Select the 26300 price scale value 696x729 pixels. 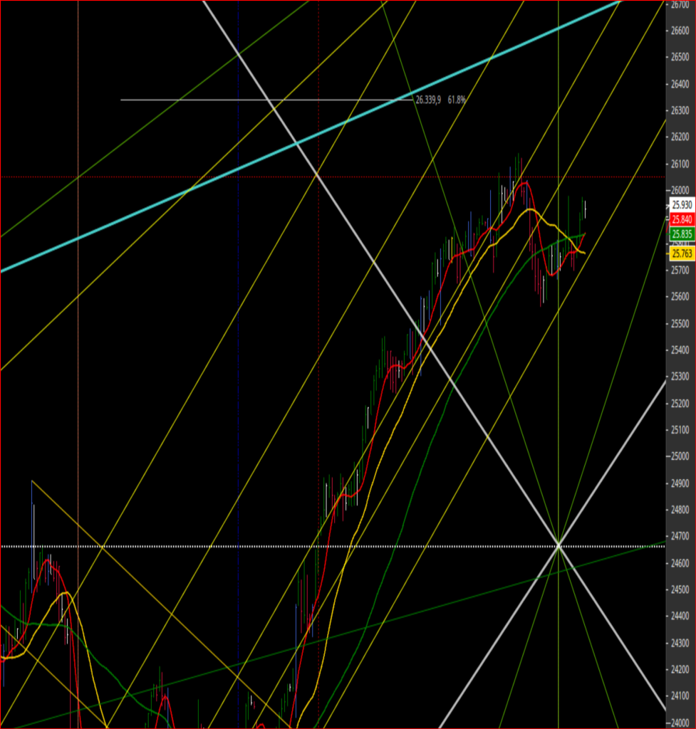(680, 110)
